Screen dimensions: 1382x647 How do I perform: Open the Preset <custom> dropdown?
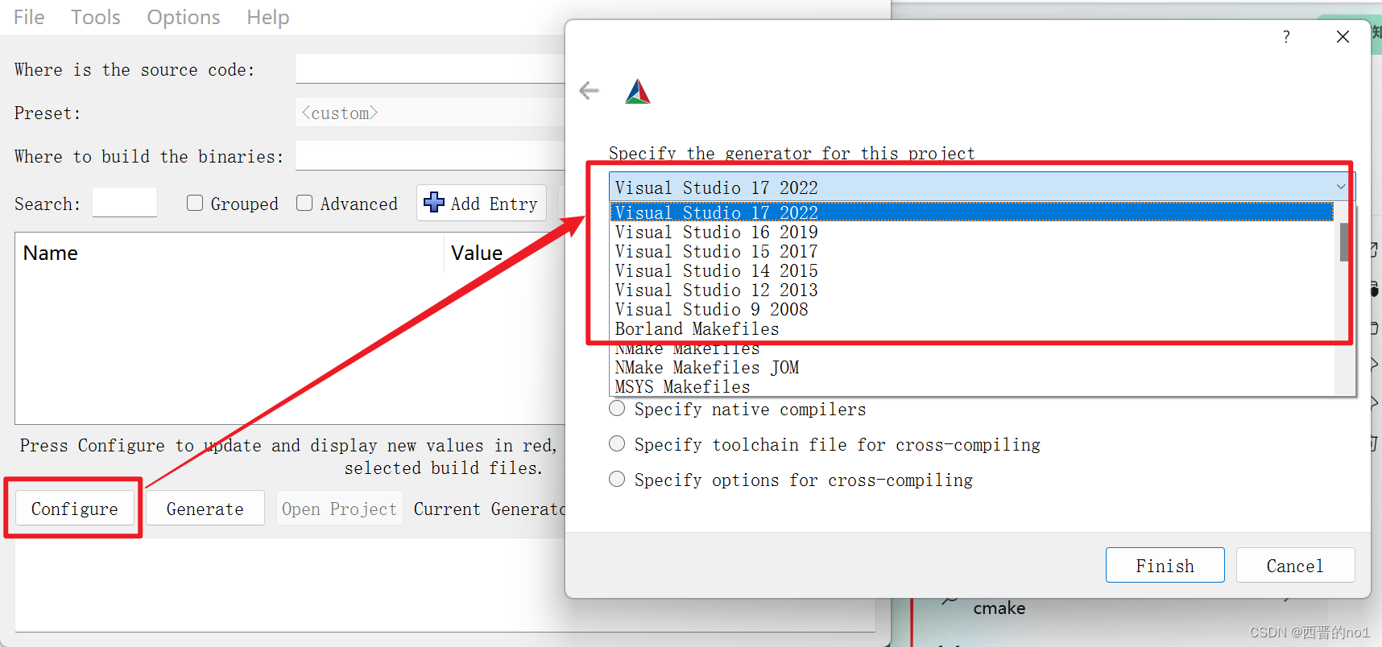tap(430, 113)
